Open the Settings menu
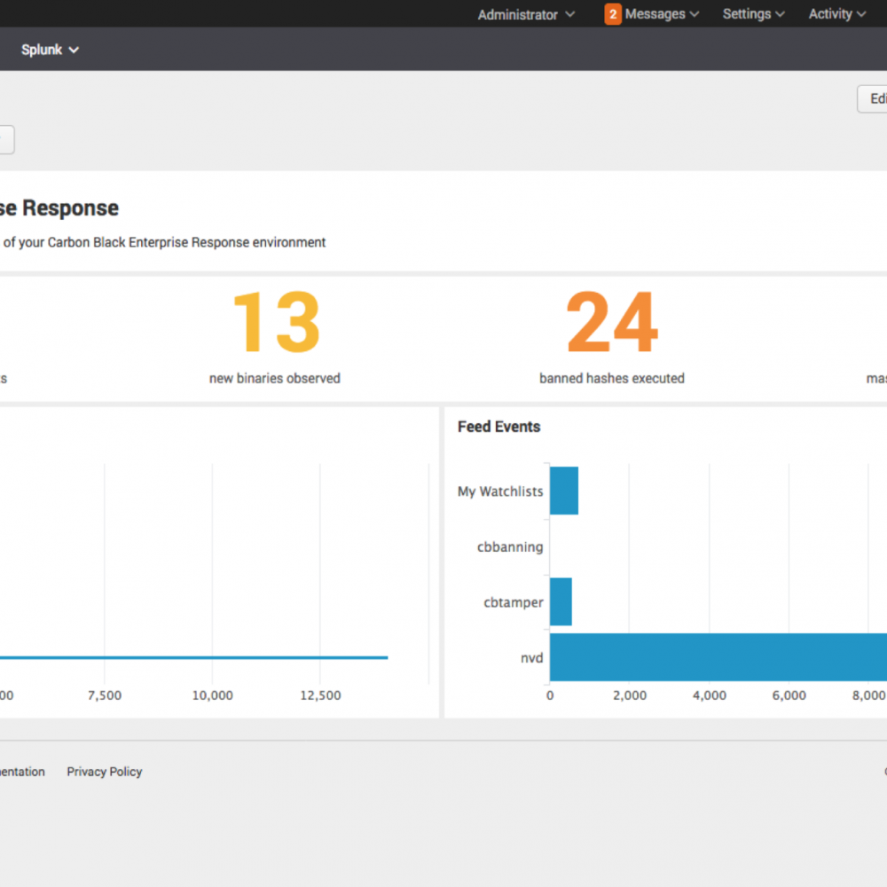This screenshot has width=887, height=887. (753, 14)
